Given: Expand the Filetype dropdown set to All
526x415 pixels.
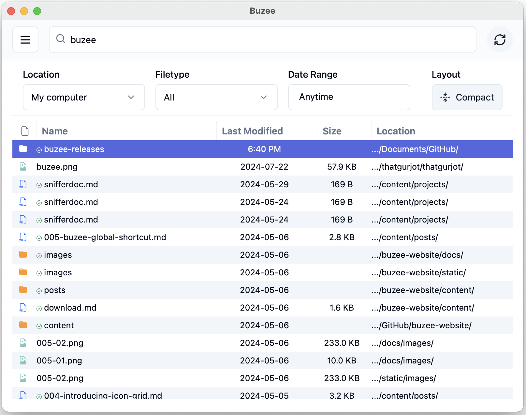Looking at the screenshot, I should pos(216,97).
